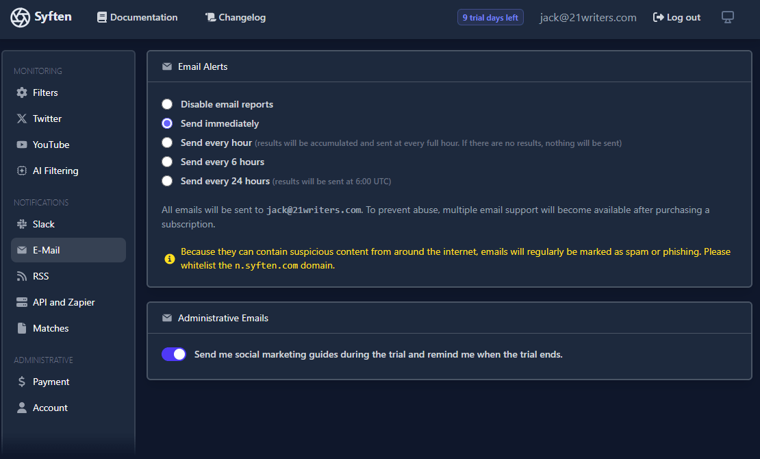The height and width of the screenshot is (459, 760).
Task: View the Changelog
Action: pos(236,17)
